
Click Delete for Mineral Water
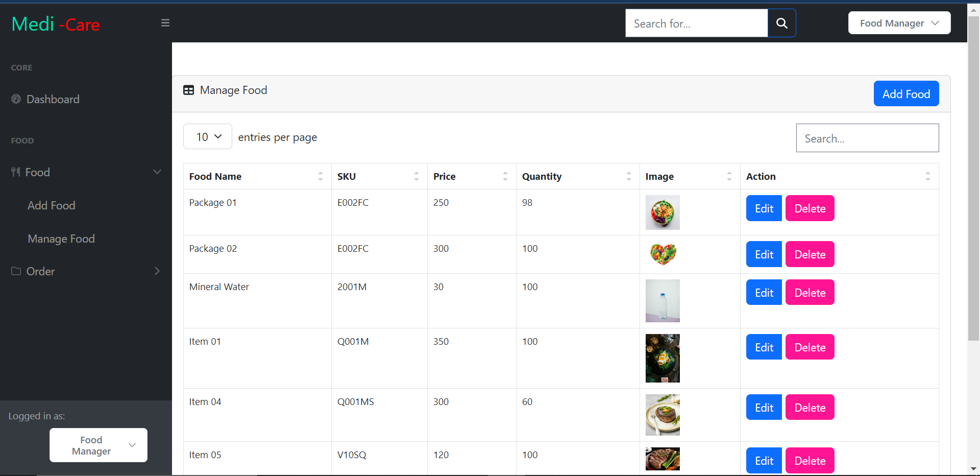pos(810,292)
